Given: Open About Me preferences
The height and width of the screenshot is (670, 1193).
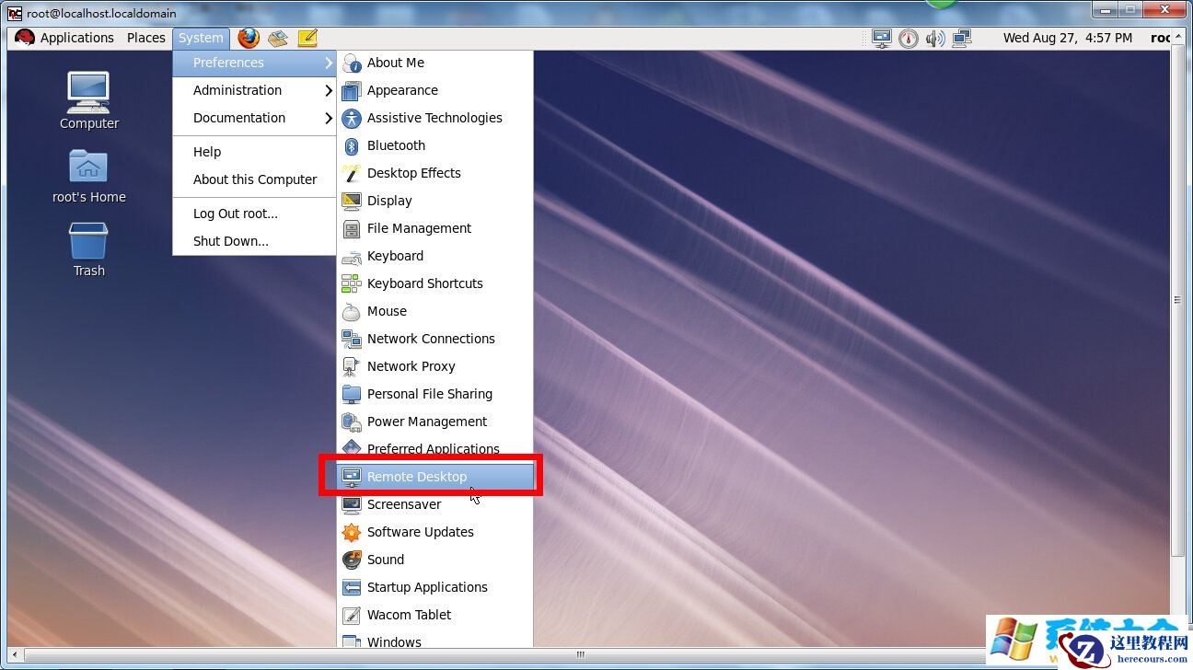Looking at the screenshot, I should point(435,63).
